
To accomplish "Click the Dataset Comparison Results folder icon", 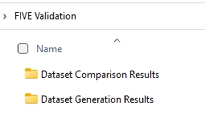I will tap(31, 74).
